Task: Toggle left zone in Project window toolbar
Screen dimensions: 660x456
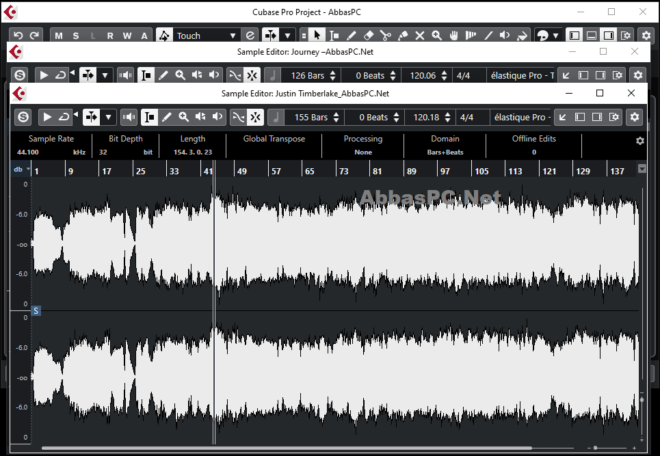Action: click(x=575, y=36)
